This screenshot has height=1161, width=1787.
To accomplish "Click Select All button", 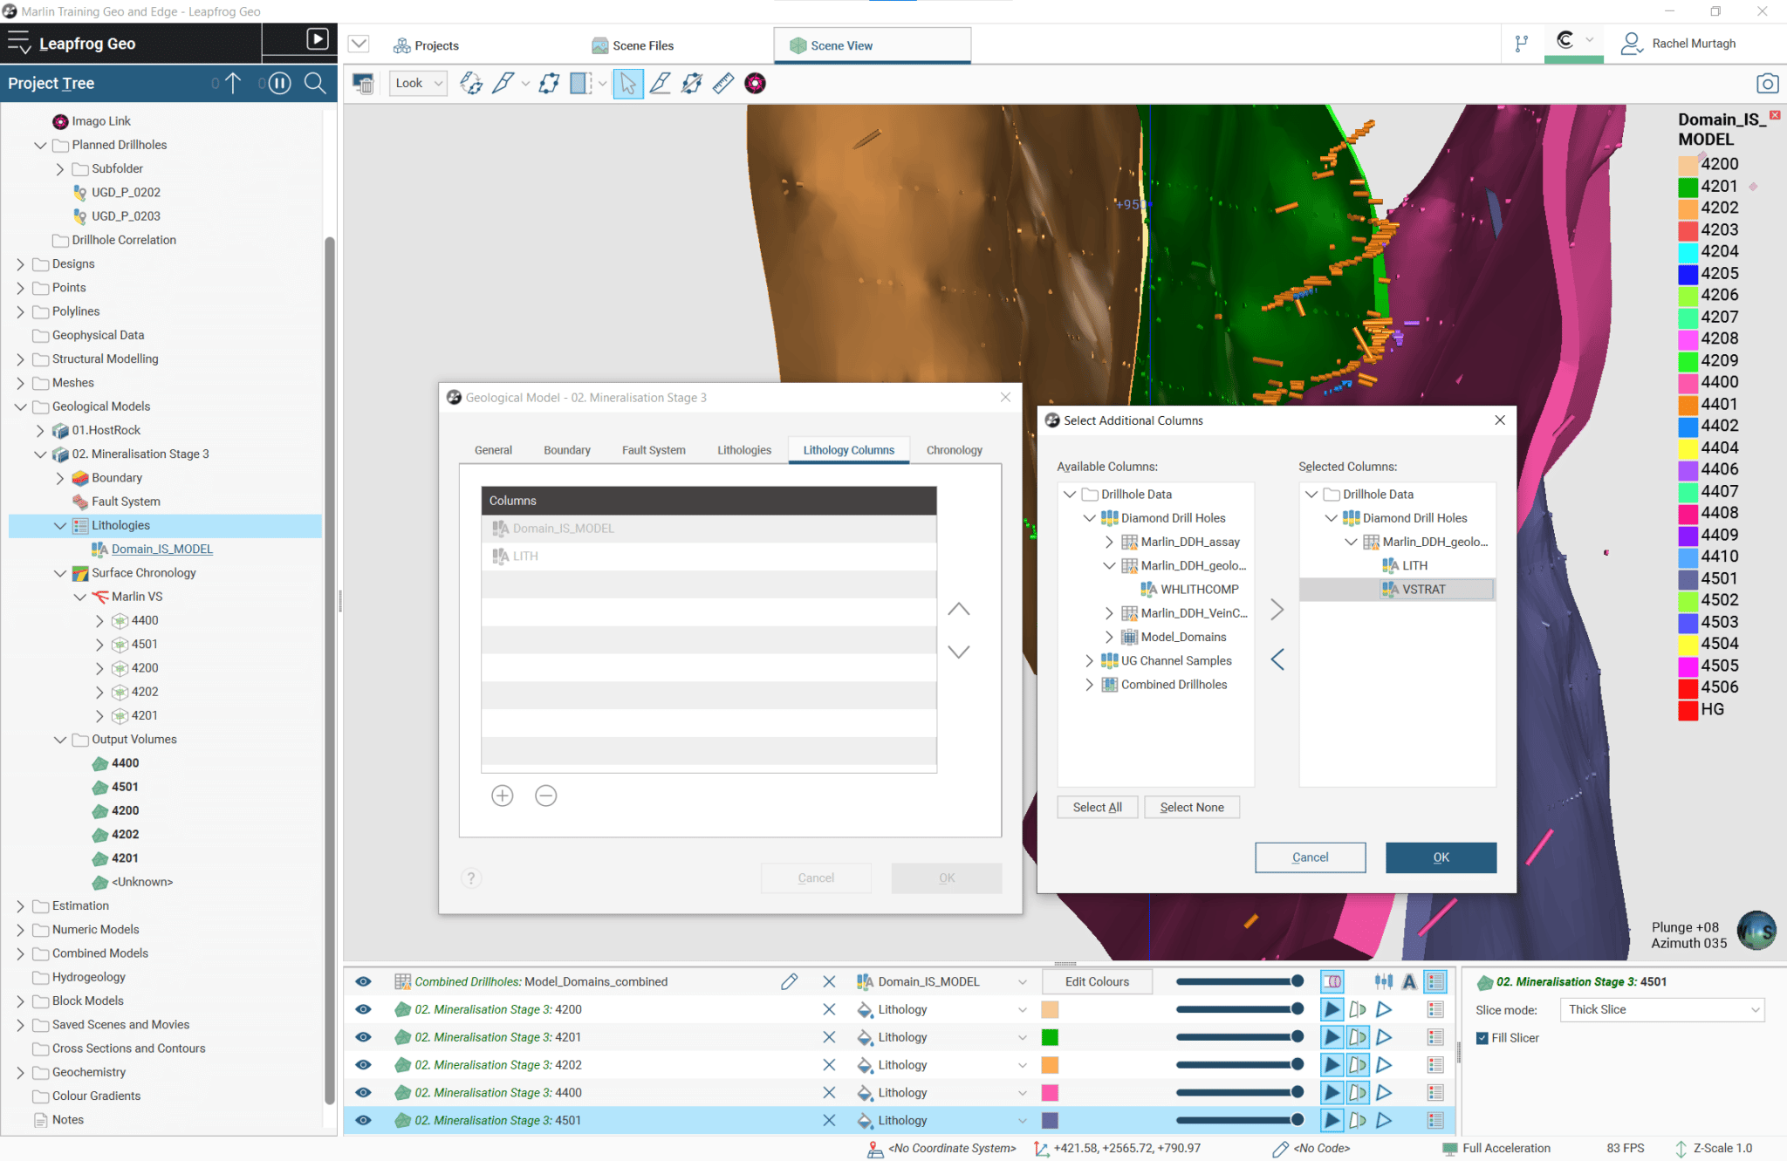I will [1097, 808].
